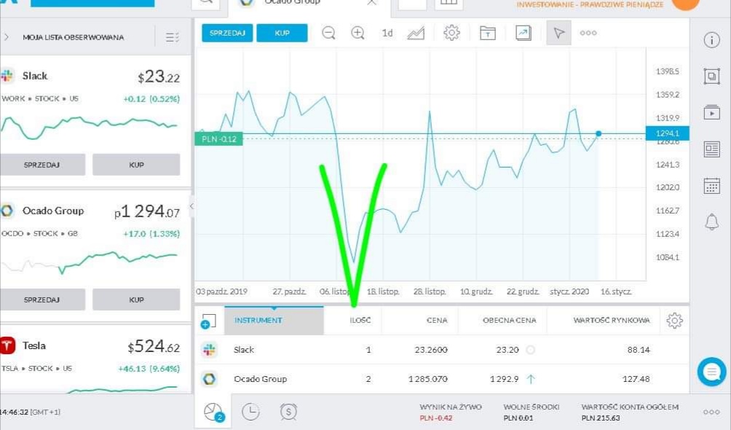Click the PLN -0.12 position label on chart

point(218,139)
